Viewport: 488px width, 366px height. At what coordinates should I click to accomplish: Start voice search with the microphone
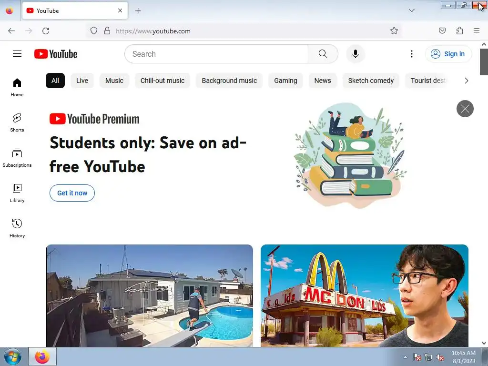[x=355, y=54]
